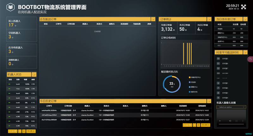Go to previous page of history orders
The image size is (253, 136).
pos(187,125)
